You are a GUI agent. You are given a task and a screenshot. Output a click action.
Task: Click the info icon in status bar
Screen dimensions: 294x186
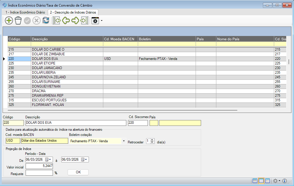pos(285,181)
